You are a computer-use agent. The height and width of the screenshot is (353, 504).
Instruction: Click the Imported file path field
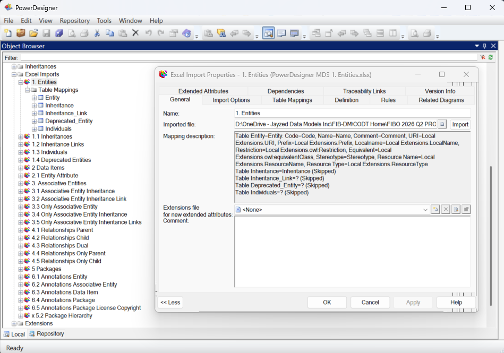click(x=335, y=124)
